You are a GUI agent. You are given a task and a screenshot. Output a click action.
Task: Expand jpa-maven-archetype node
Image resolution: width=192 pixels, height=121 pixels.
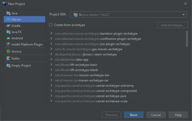51,49
